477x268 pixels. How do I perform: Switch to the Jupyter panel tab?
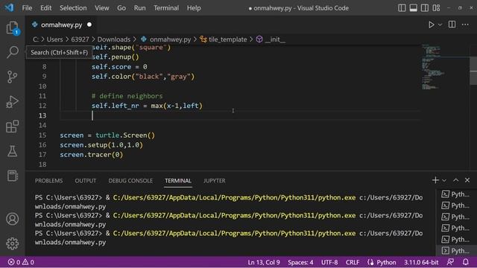coord(215,181)
